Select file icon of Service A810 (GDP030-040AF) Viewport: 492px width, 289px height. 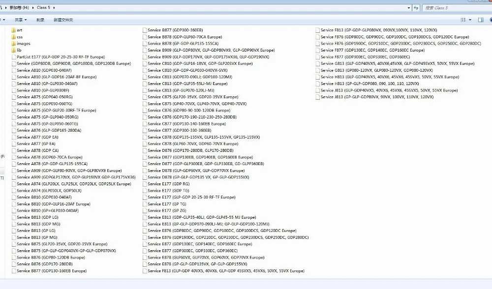pos(14,70)
